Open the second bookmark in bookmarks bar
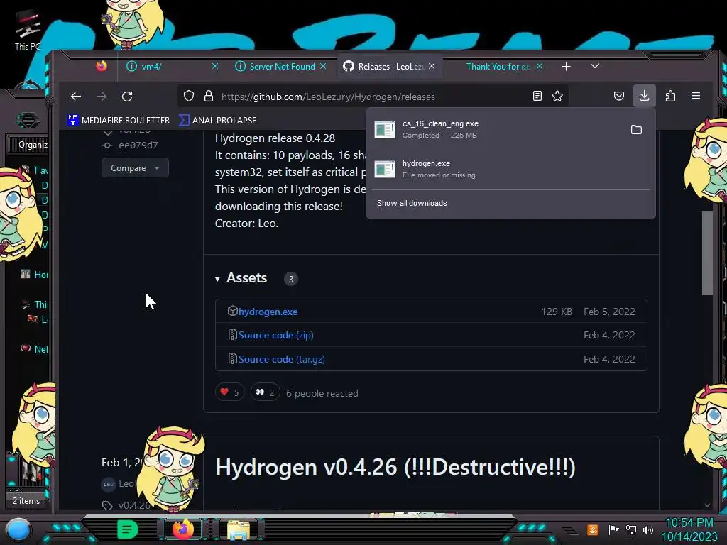Screen dimensions: 727x545 217,121
